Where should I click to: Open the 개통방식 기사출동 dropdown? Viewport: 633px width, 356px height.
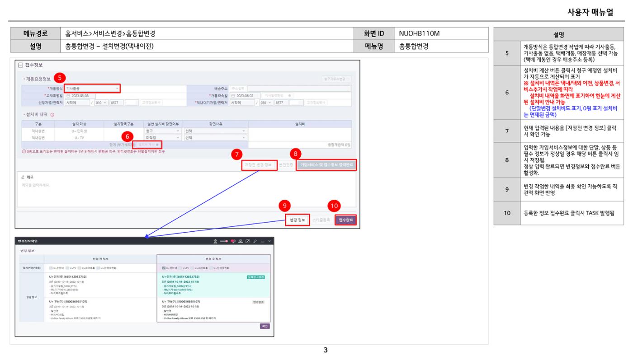[93, 89]
